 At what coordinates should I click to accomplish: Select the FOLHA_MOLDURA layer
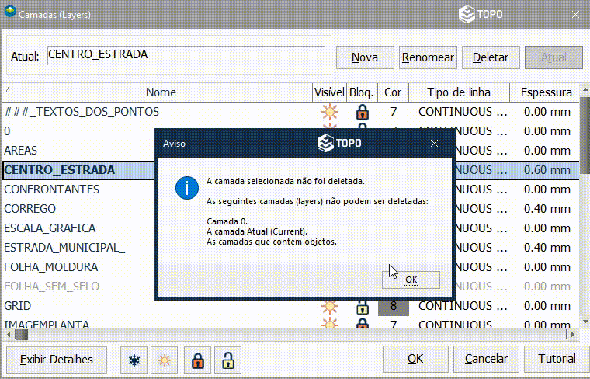tap(50, 267)
